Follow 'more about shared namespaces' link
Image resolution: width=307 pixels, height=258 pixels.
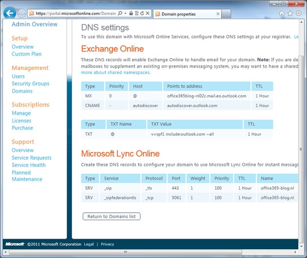tap(115, 73)
